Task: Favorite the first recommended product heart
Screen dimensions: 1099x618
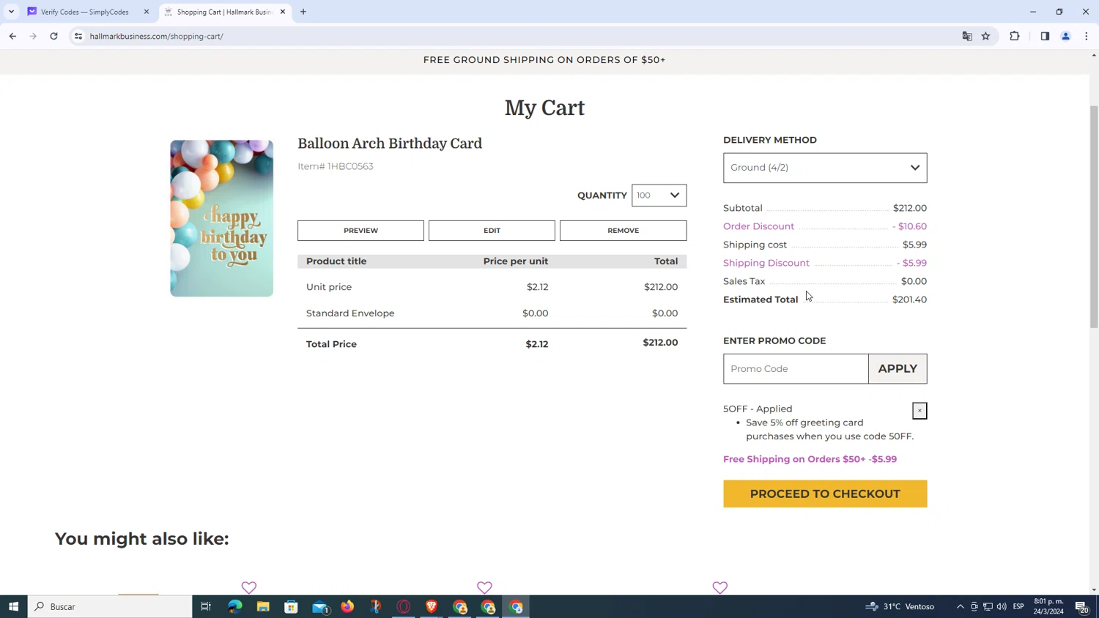Action: 249,587
